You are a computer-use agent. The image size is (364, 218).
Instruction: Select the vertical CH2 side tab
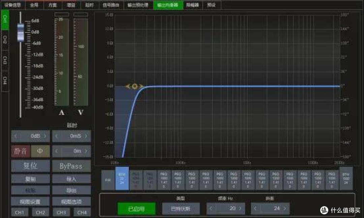click(x=5, y=40)
